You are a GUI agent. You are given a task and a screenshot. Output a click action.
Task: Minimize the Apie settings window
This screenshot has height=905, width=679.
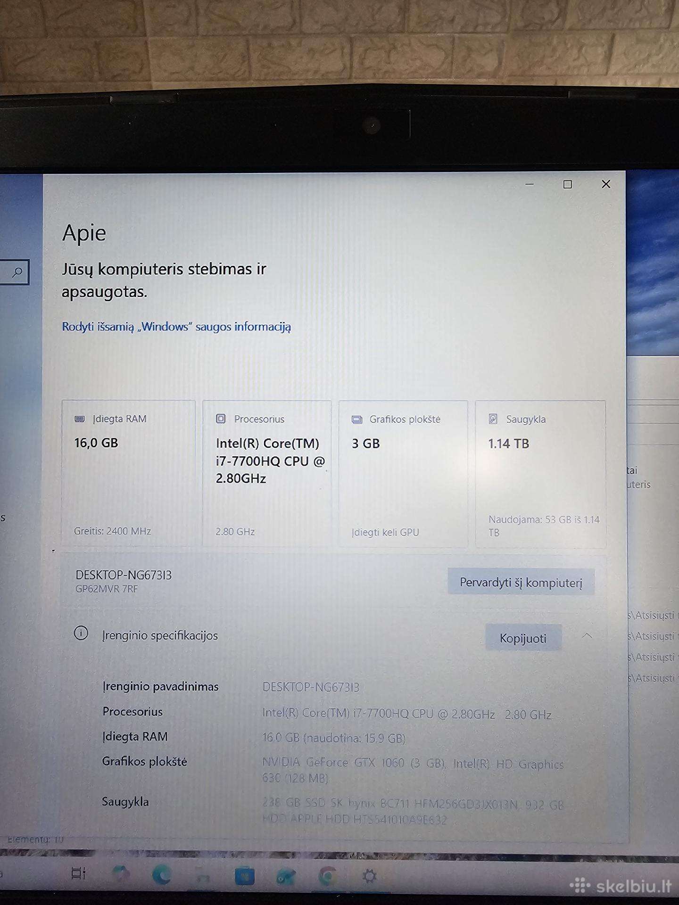coord(530,184)
